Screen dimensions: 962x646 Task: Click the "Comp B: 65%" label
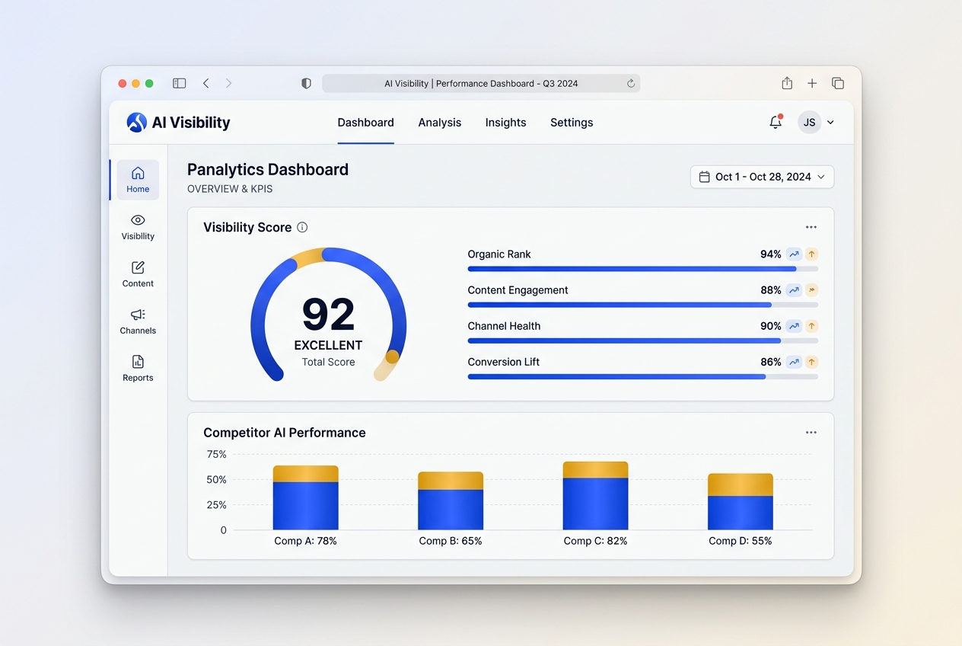pyautogui.click(x=451, y=541)
